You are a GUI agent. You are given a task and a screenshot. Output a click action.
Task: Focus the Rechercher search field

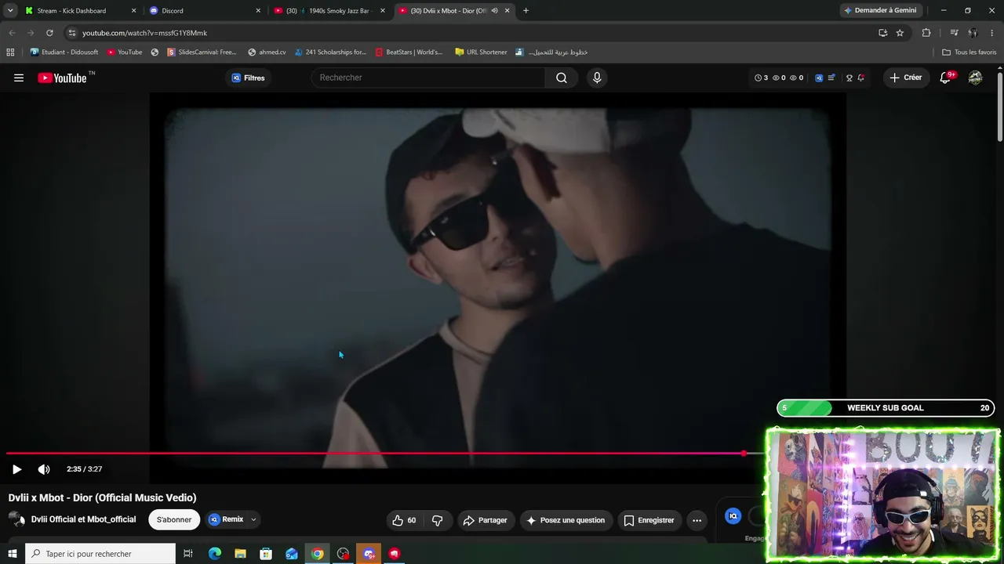[x=429, y=78]
